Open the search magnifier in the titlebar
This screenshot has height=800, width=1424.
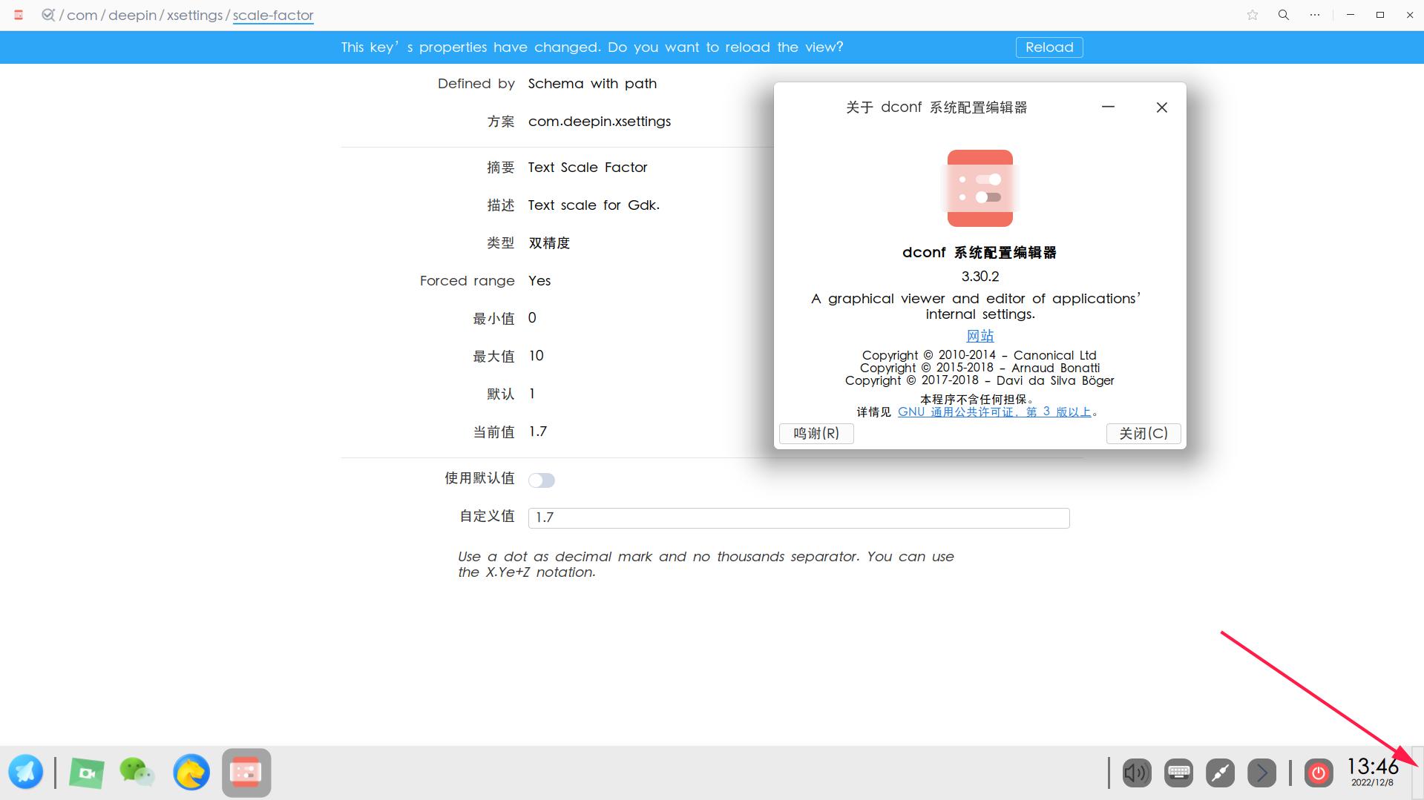pos(1282,15)
